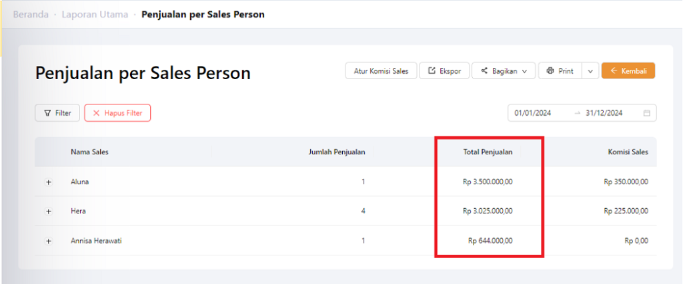This screenshot has width=683, height=284.
Task: Click total Rp 3.500.000,00
Action: pos(488,182)
